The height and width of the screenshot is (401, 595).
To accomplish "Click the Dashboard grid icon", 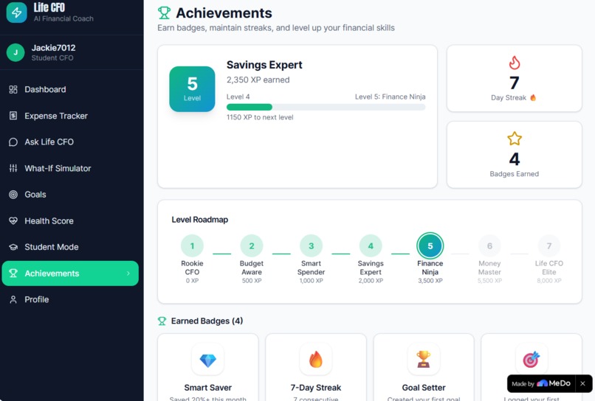I will tap(13, 89).
